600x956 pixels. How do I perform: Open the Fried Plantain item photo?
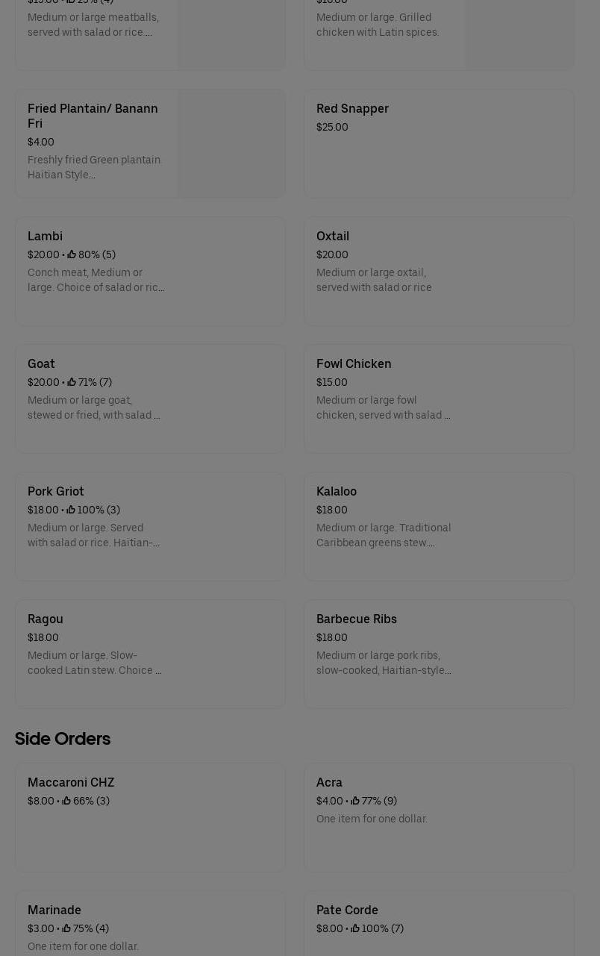(231, 143)
